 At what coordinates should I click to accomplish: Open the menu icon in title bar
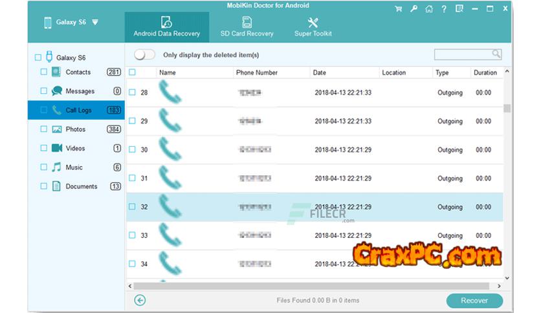click(460, 9)
